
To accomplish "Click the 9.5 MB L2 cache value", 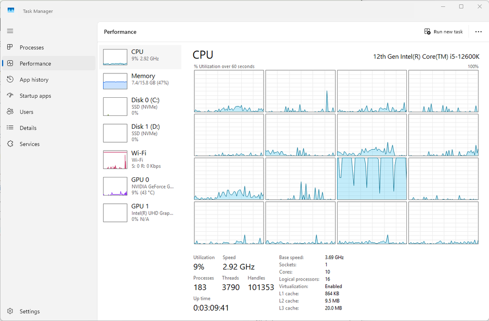I will pos(332,301).
